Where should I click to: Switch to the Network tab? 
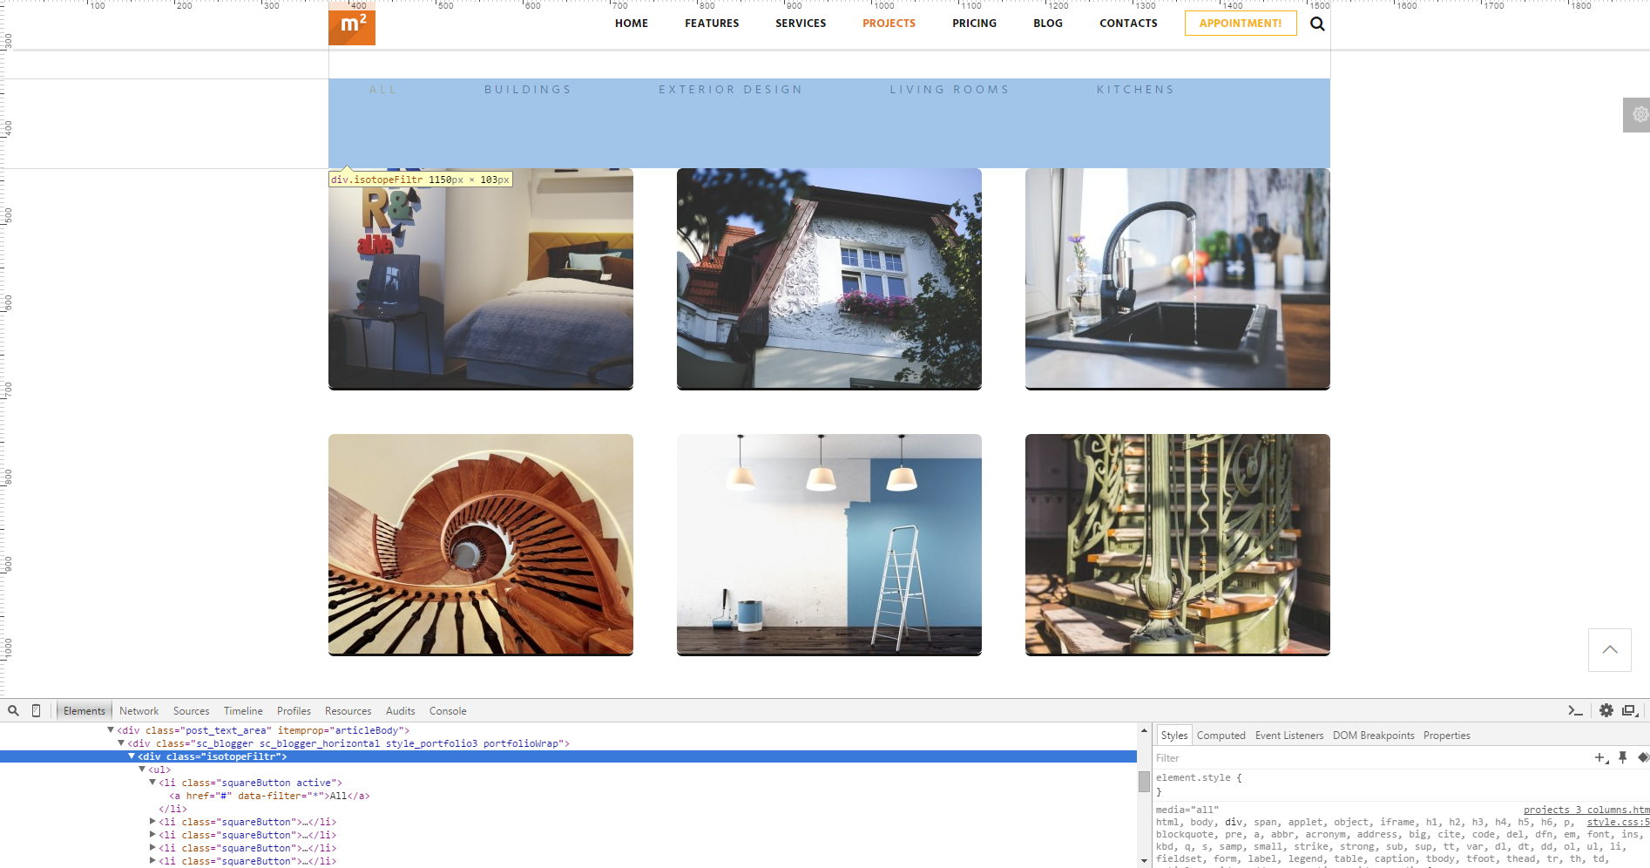(139, 711)
